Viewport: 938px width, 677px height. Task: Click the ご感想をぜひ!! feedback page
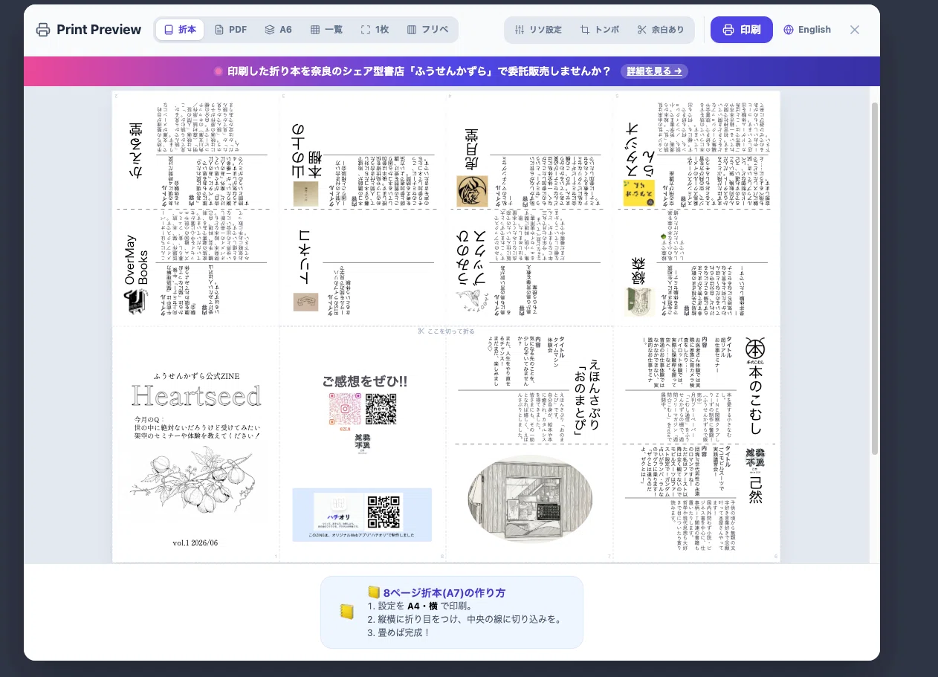[x=363, y=444]
